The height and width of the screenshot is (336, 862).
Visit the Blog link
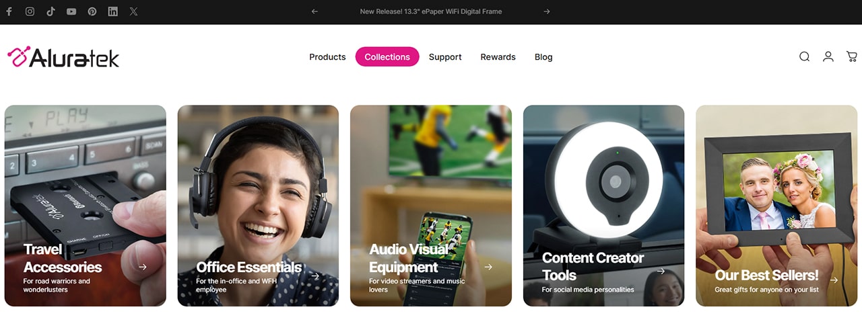pos(543,57)
